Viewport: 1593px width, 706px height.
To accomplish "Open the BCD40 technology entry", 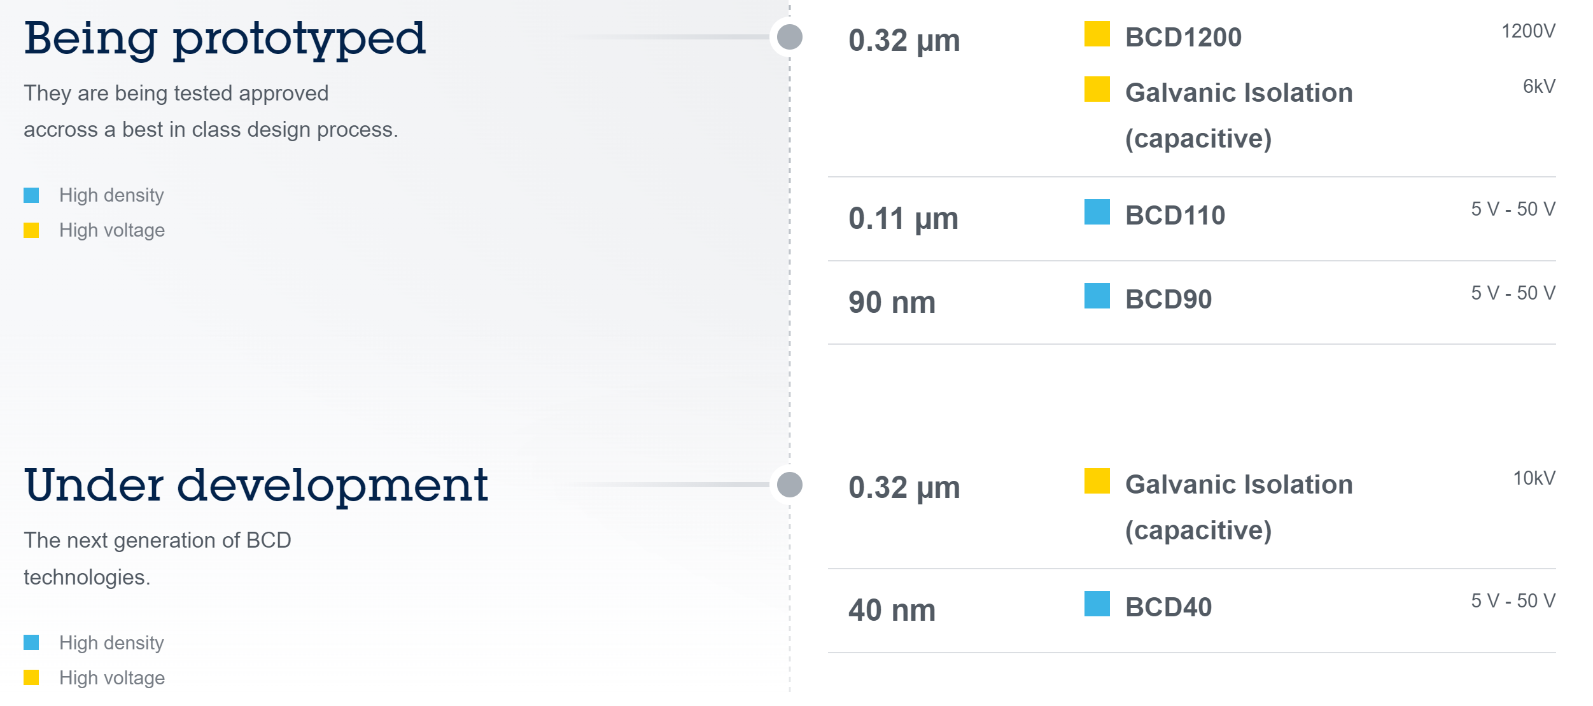I will coord(1168,607).
